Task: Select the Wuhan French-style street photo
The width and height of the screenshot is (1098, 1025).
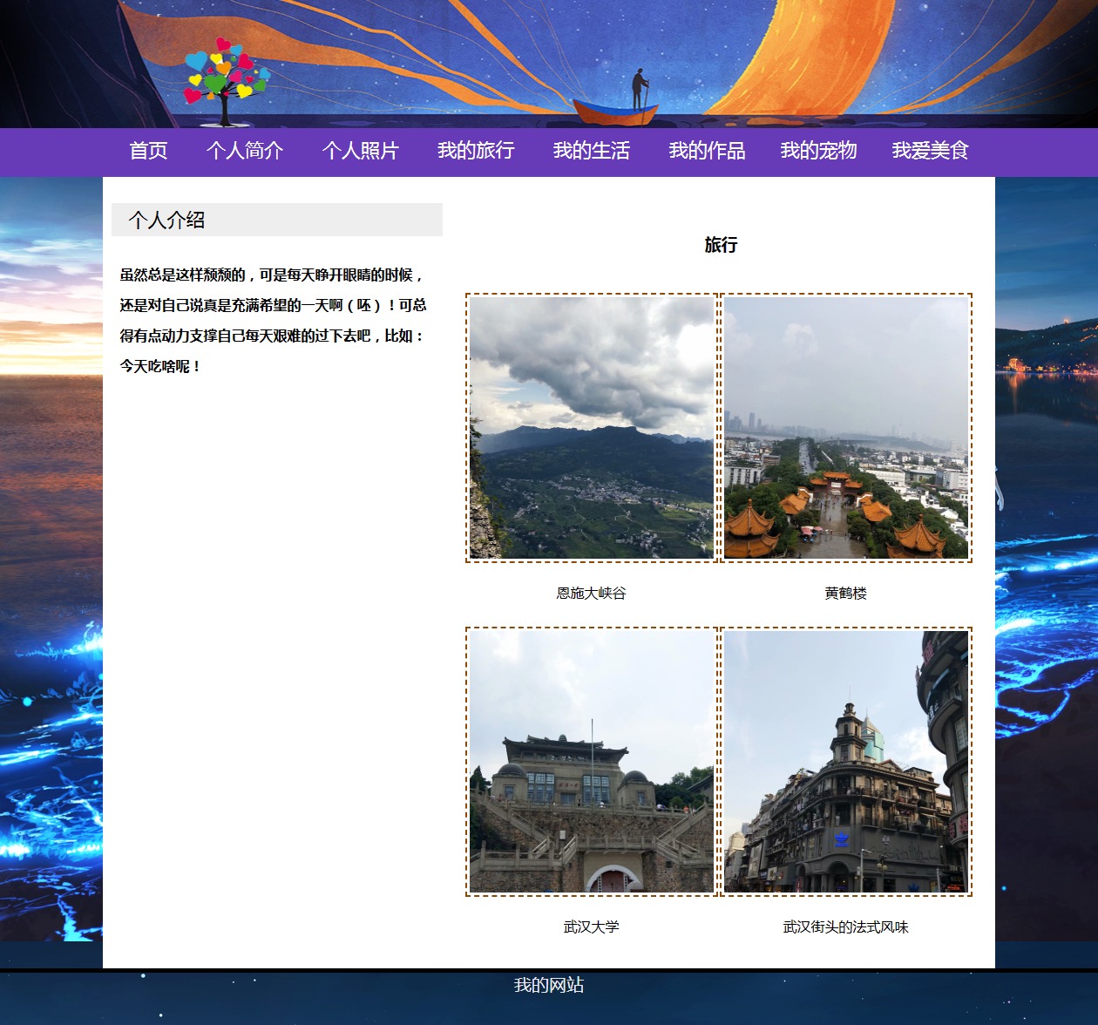Action: coord(845,762)
